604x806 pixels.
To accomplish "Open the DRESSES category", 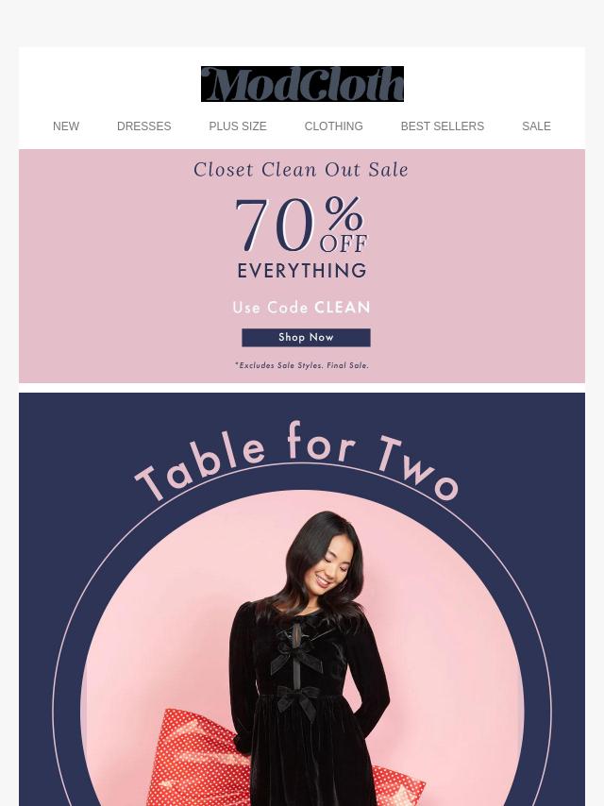I will point(144,126).
